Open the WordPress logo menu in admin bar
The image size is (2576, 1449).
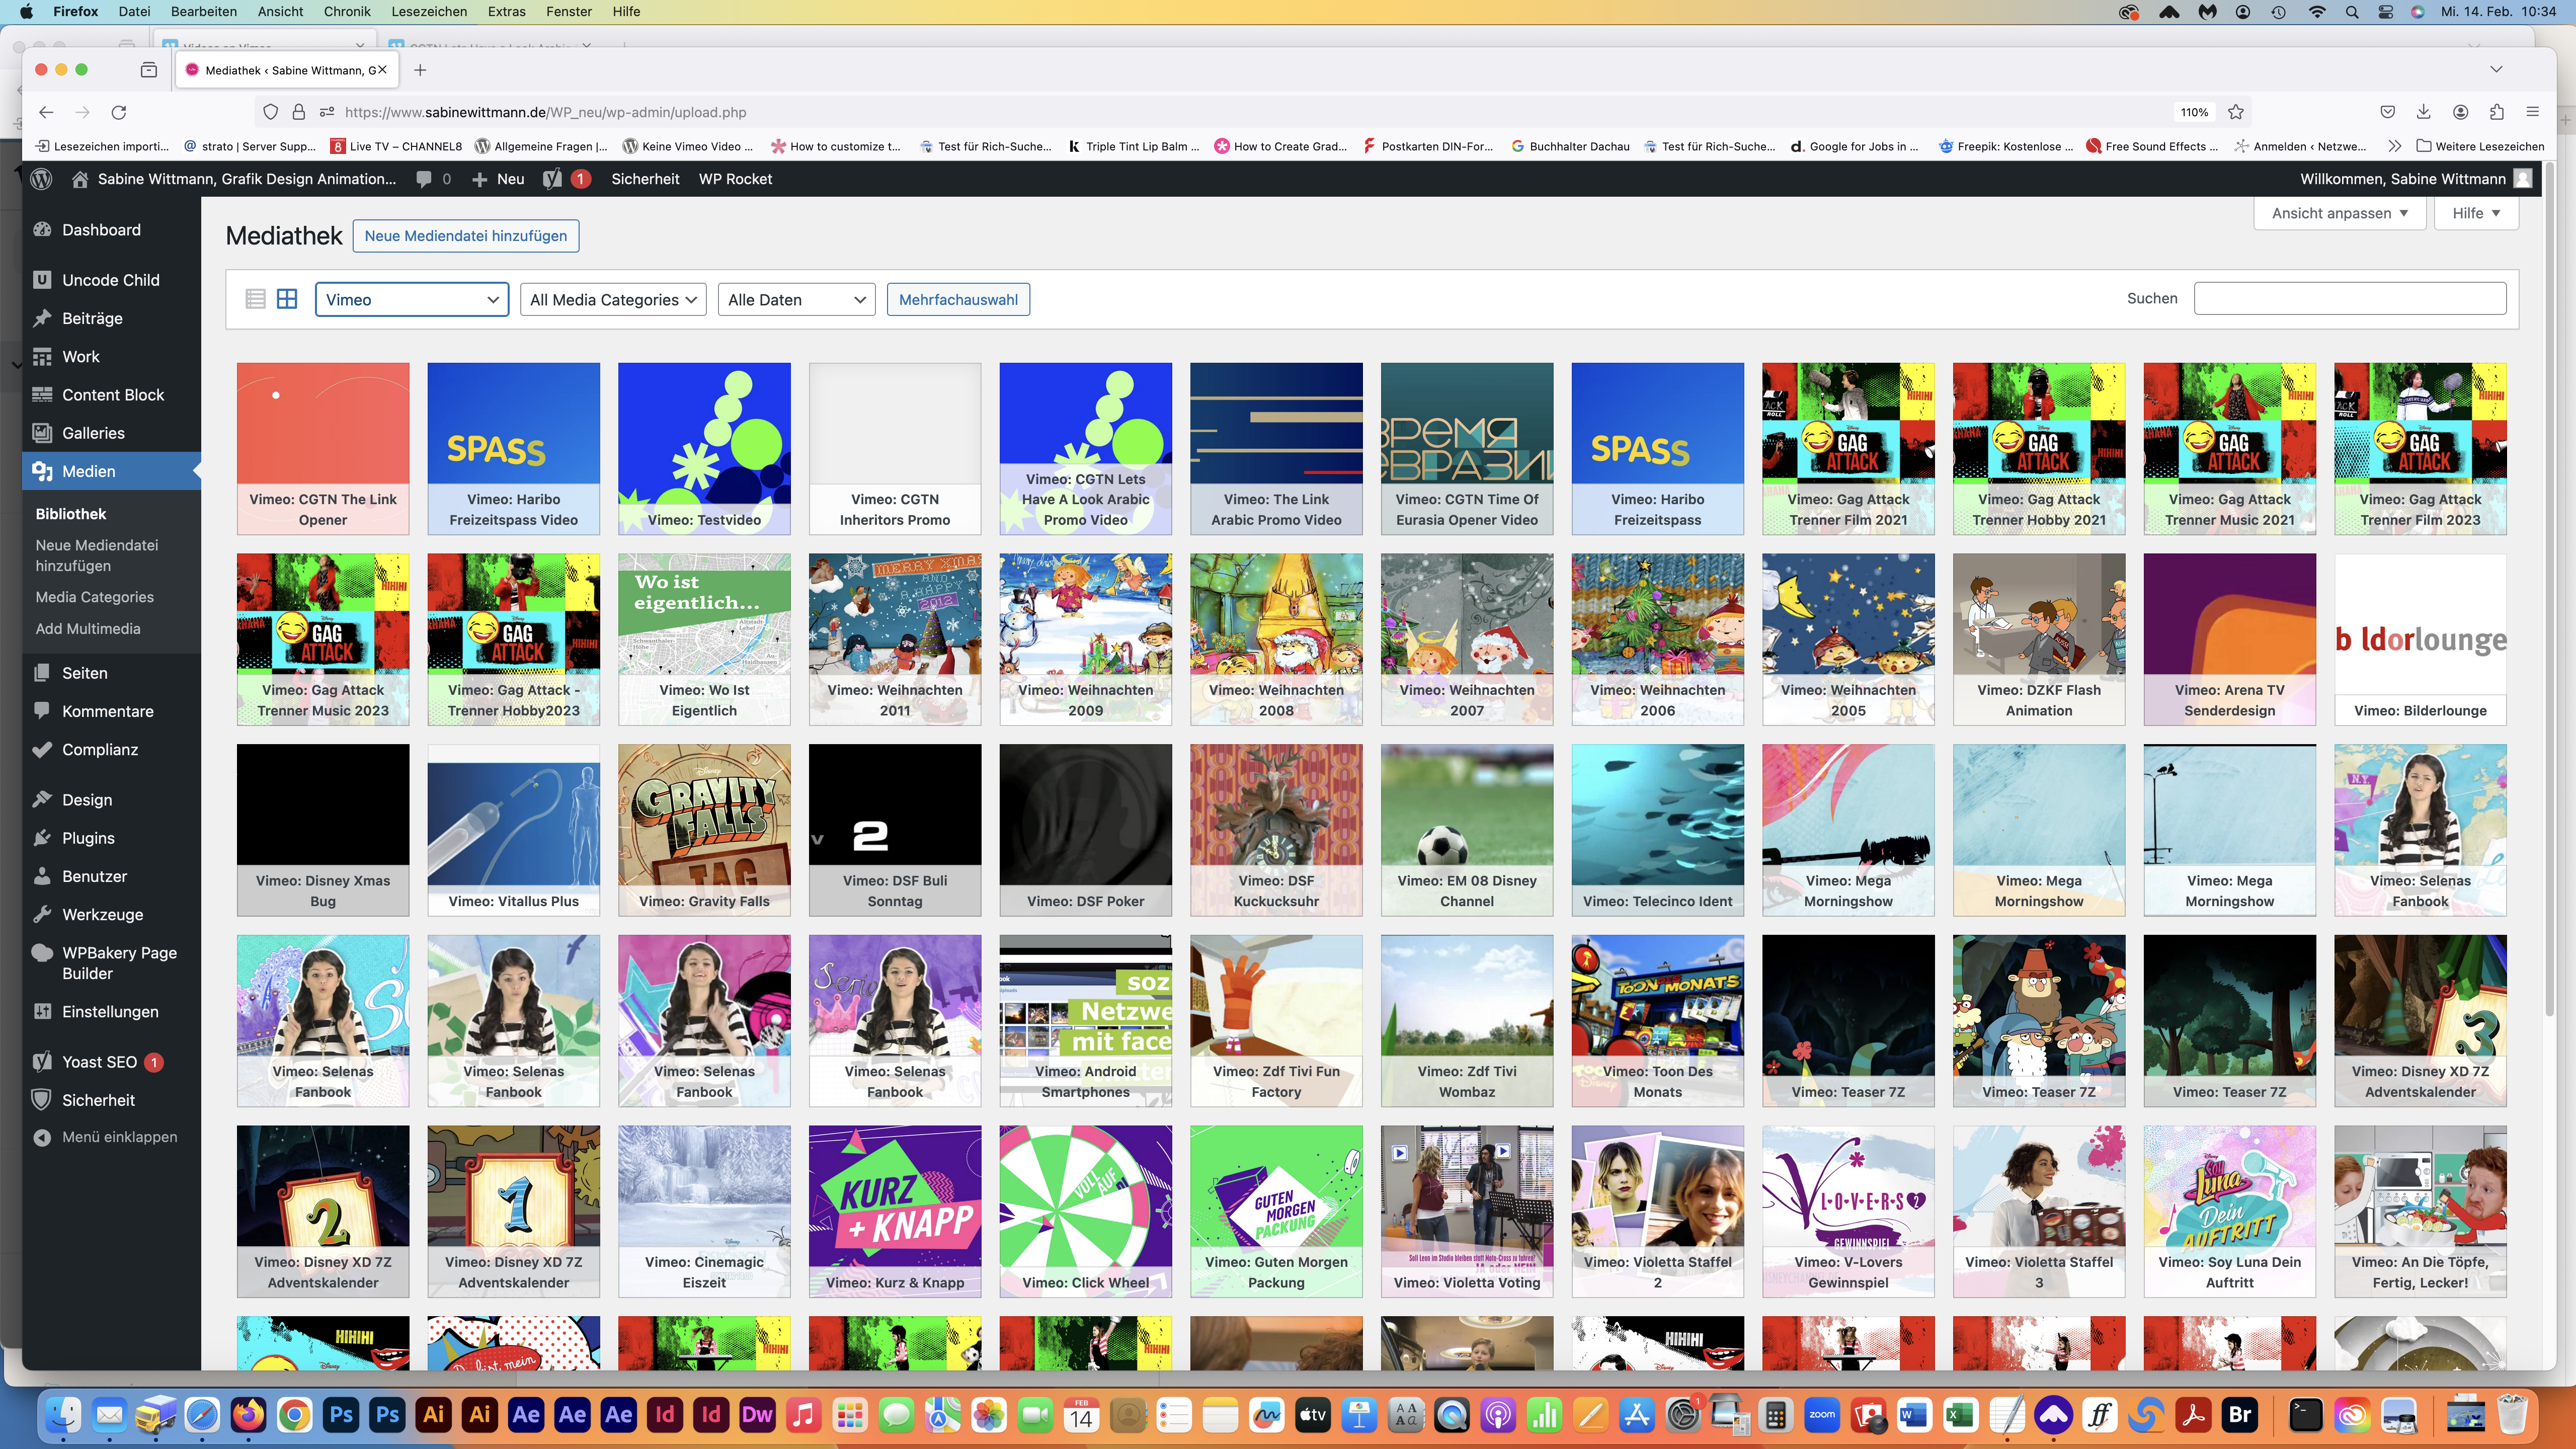(x=41, y=179)
